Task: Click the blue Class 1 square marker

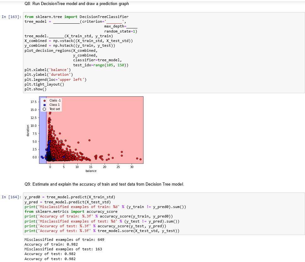Action: 44,105
